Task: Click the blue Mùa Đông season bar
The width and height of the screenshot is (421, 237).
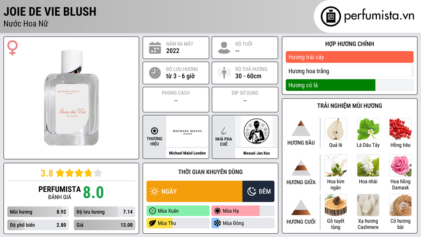Action: pos(243,223)
